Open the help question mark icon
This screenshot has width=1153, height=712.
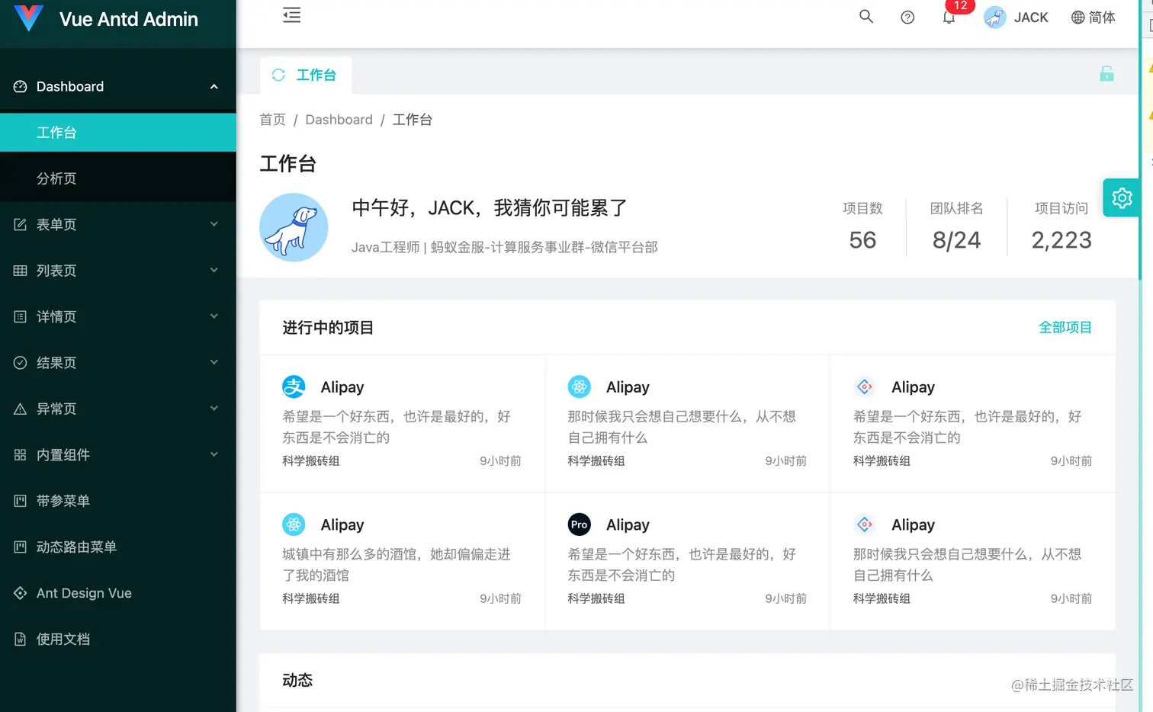pos(907,17)
